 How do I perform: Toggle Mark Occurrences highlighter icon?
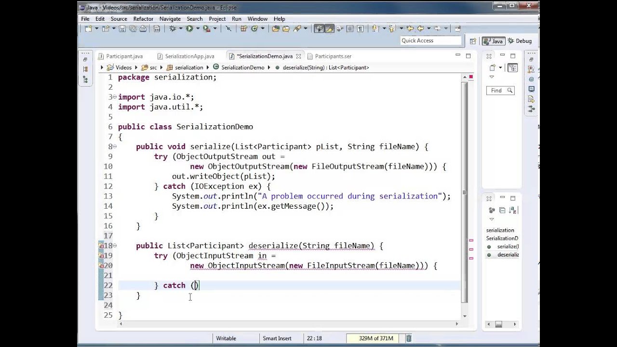tap(330, 29)
